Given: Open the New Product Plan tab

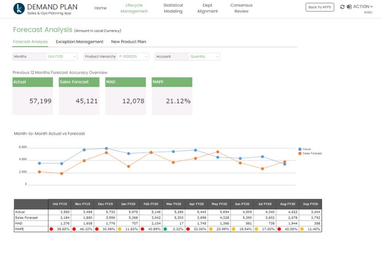Looking at the screenshot, I should 128,42.
